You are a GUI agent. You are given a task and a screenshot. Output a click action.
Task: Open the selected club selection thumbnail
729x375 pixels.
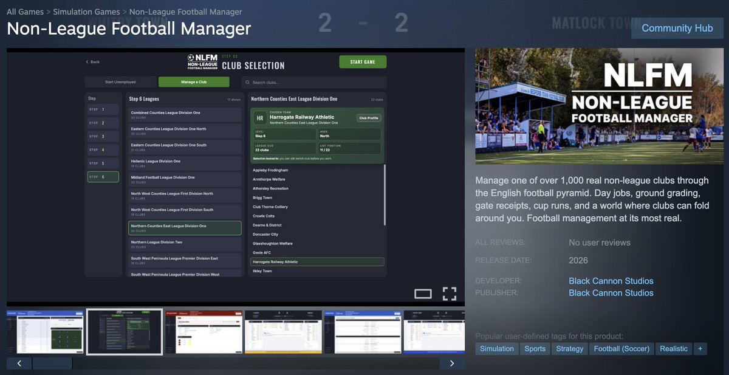(125, 332)
